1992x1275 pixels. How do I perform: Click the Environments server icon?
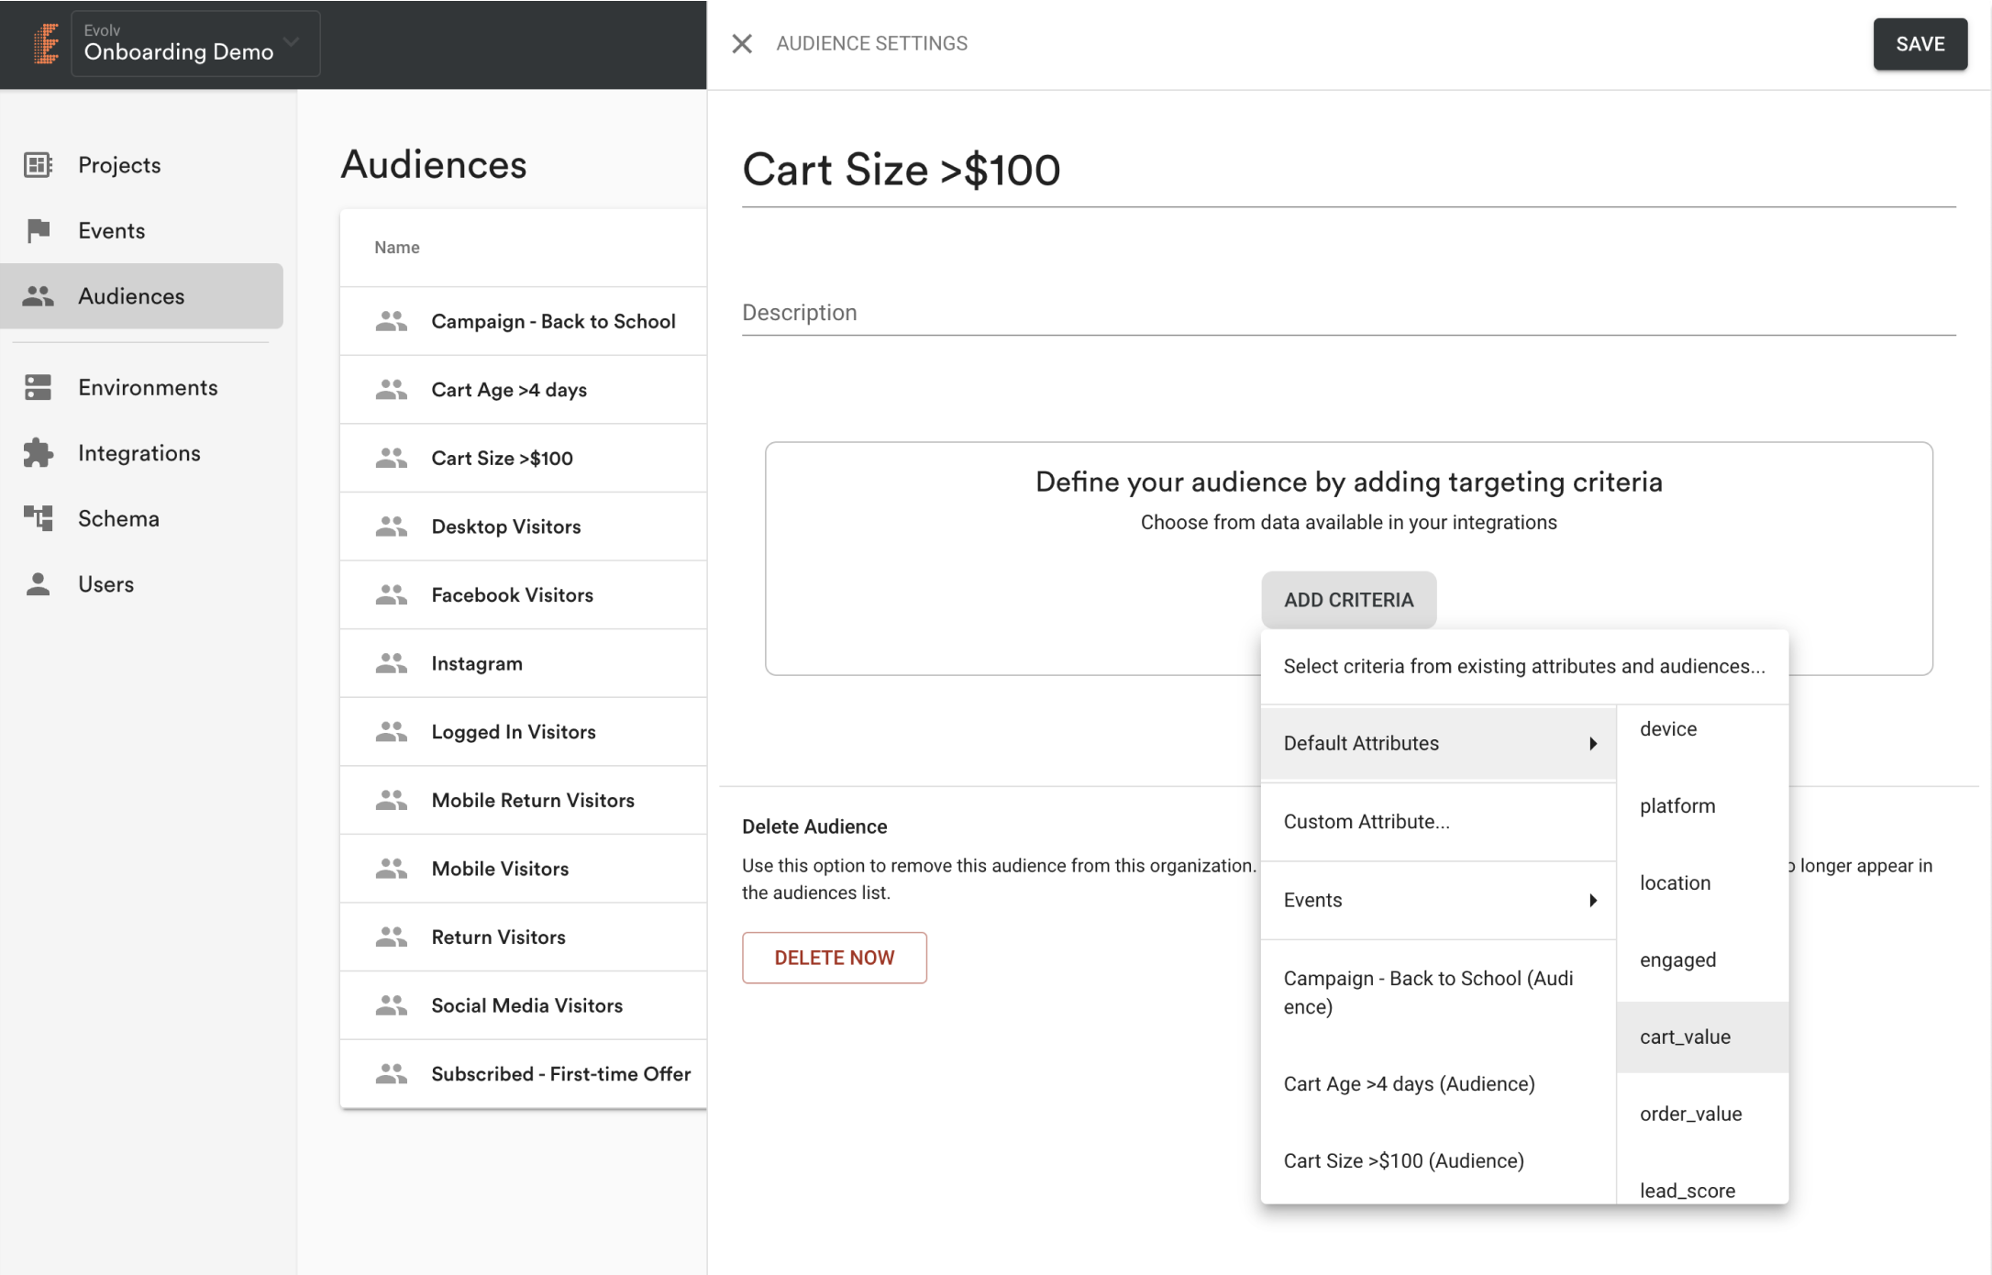[38, 387]
